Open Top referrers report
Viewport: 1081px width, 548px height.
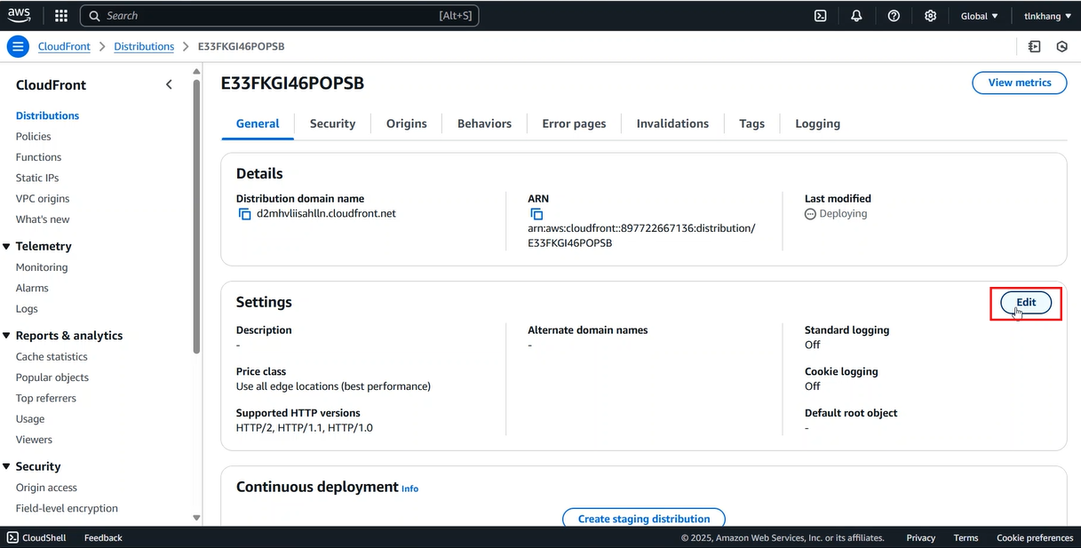click(46, 398)
